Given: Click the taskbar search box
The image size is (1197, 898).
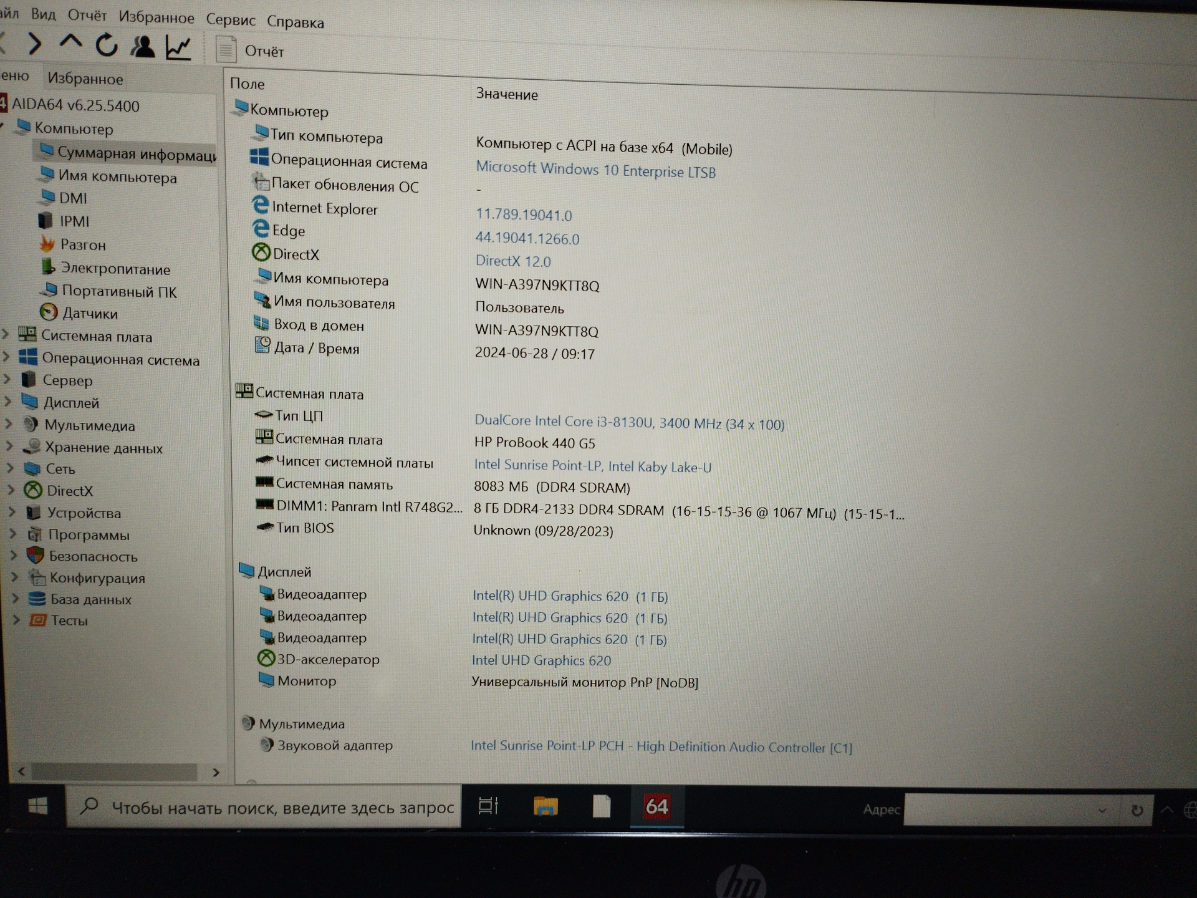Looking at the screenshot, I should pos(264,807).
